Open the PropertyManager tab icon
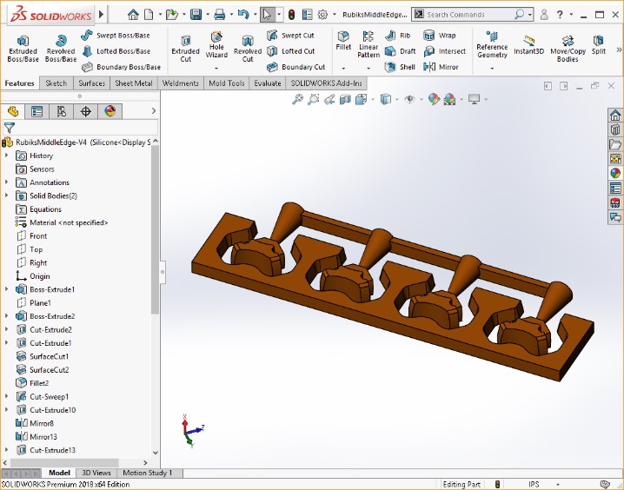This screenshot has width=624, height=490. click(37, 111)
